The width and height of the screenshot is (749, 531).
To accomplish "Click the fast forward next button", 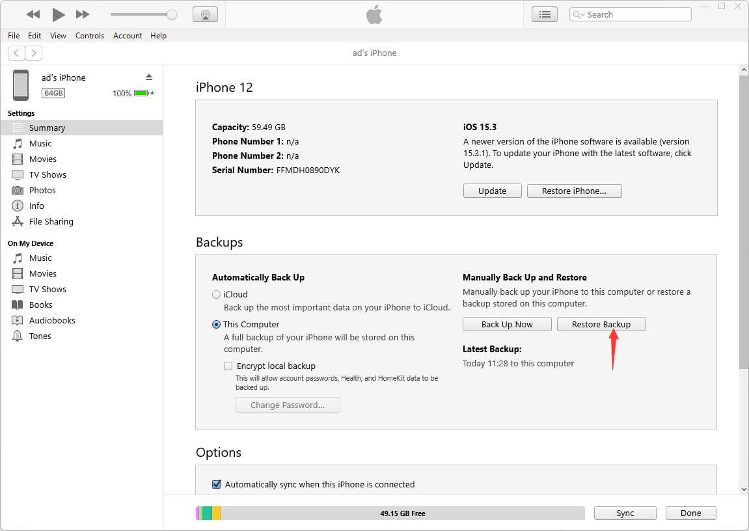I will click(x=83, y=14).
